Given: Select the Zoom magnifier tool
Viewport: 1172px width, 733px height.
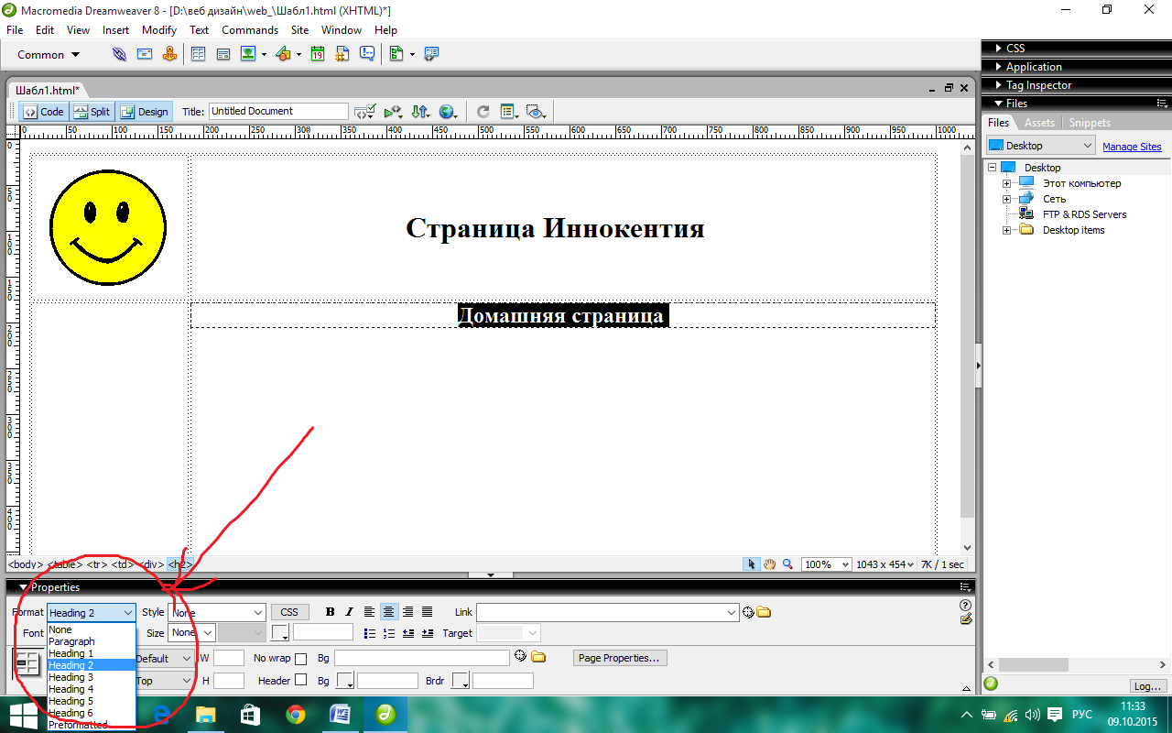Looking at the screenshot, I should click(787, 564).
